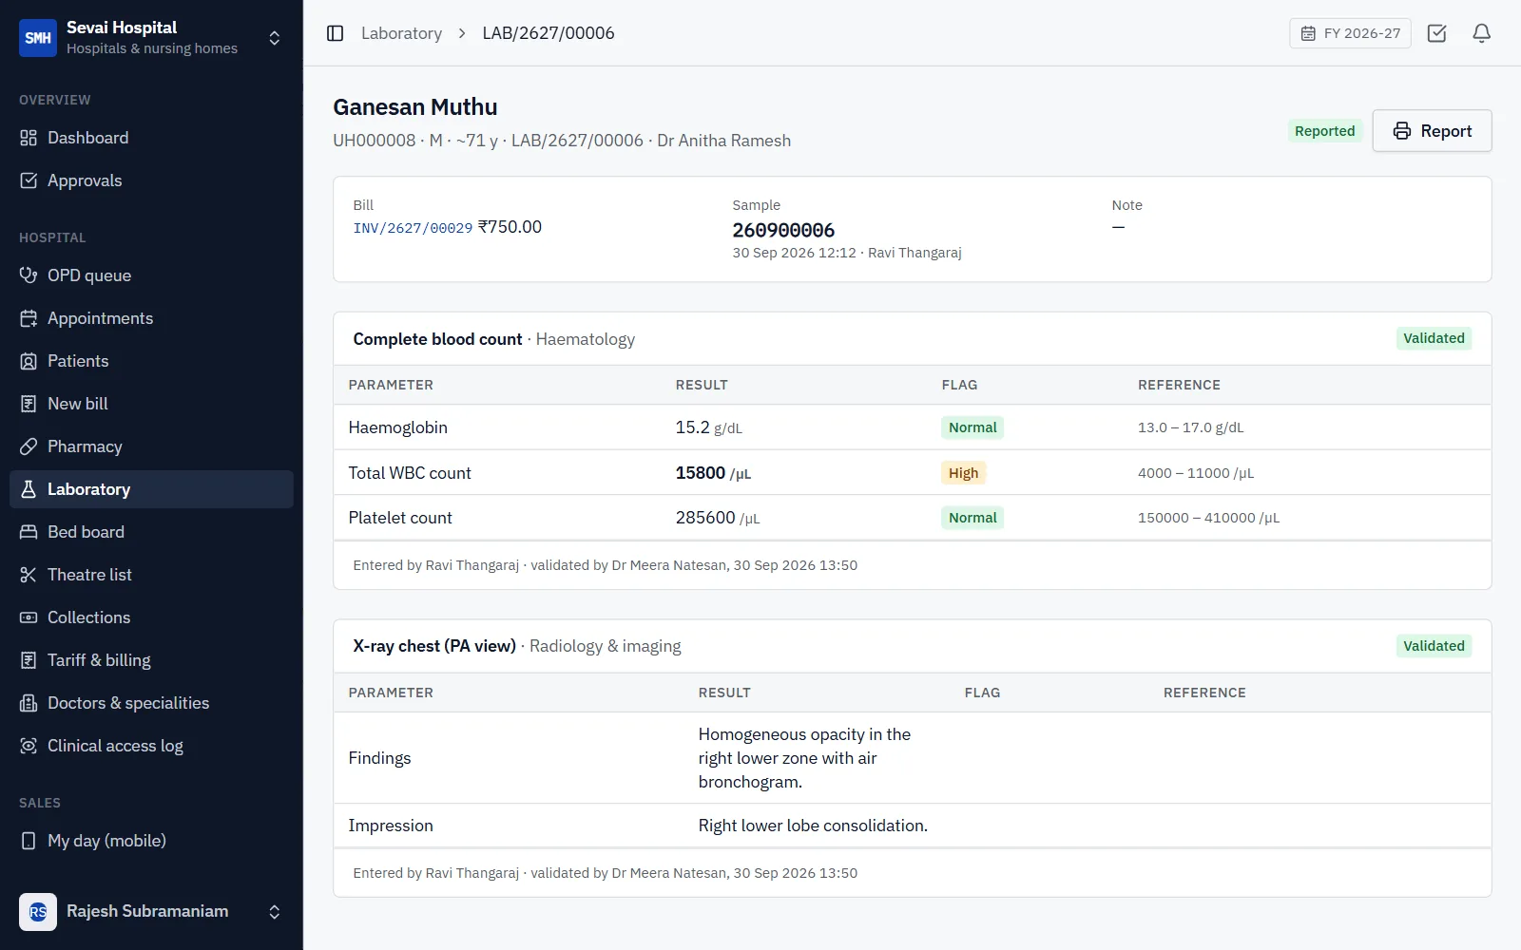Click the Approvals check icon
The image size is (1521, 950).
[x=29, y=180]
